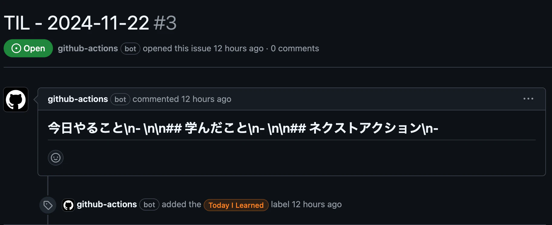Open the github-actions profile link in the header
Image resolution: width=552 pixels, height=225 pixels.
pyautogui.click(x=88, y=48)
